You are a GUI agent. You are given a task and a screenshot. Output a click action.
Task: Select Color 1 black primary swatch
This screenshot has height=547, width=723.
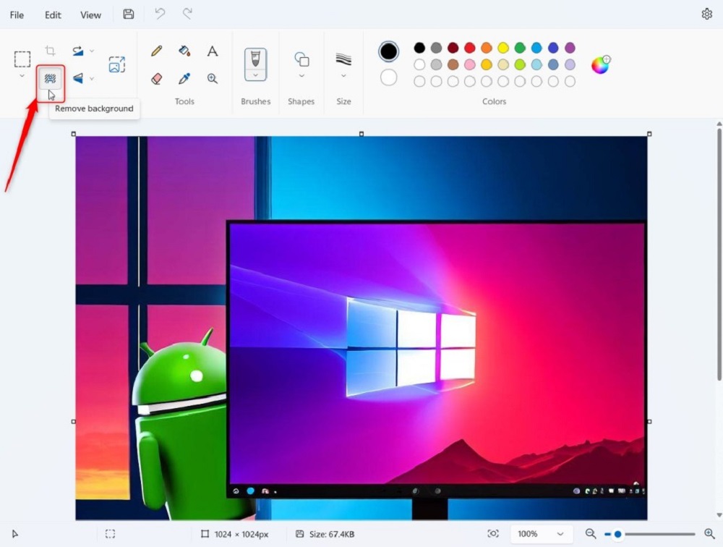[389, 51]
